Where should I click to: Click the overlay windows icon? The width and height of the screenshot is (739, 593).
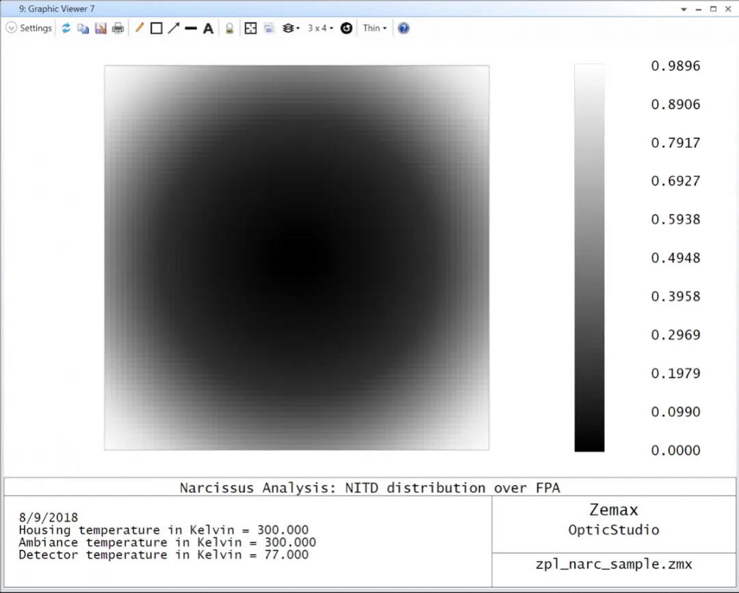[x=269, y=28]
